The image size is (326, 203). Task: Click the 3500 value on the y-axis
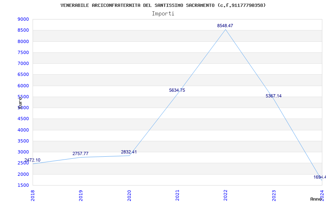(23, 141)
